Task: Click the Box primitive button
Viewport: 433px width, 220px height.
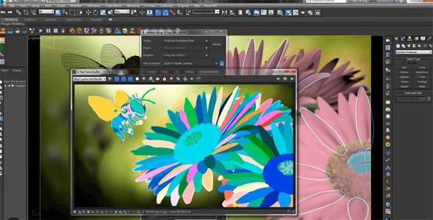Action: click(x=404, y=67)
